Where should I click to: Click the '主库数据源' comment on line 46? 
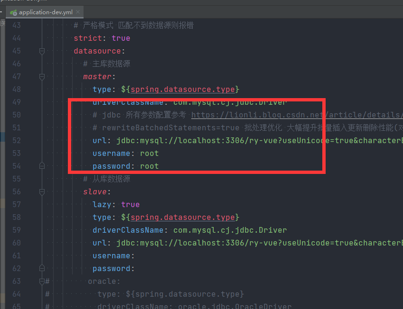107,64
